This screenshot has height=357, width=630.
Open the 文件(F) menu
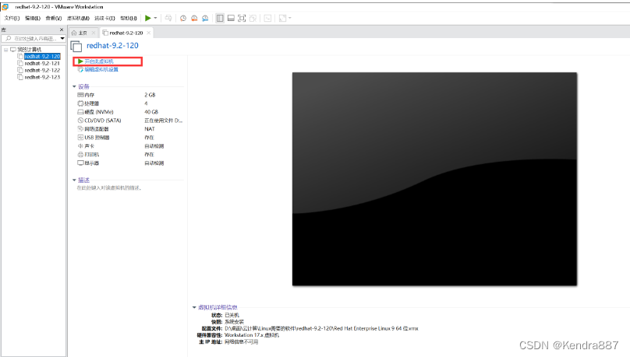click(12, 18)
